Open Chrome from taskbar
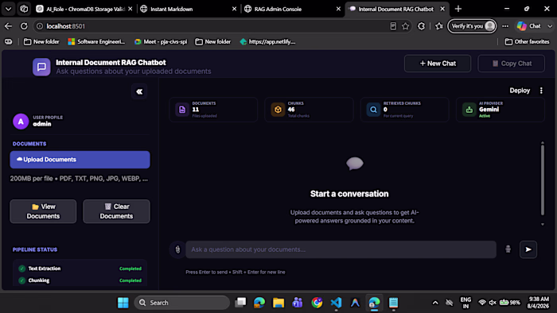 click(317, 303)
